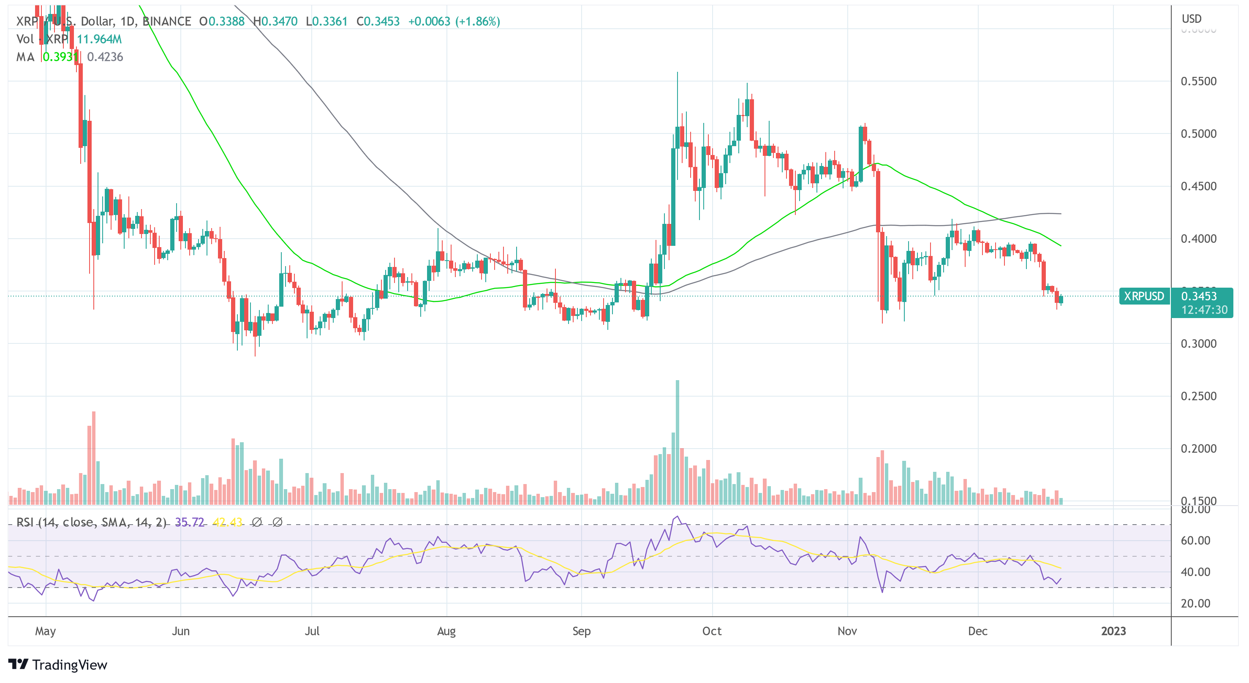Click 0.1500 on the price axis
The image size is (1249, 683).
click(x=1199, y=501)
